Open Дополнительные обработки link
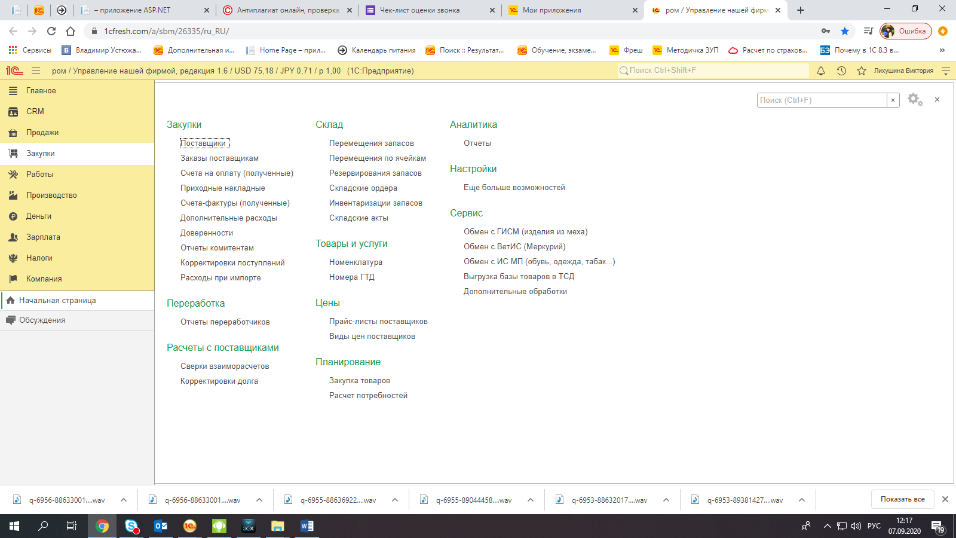Viewport: 956px width, 538px height. (515, 292)
